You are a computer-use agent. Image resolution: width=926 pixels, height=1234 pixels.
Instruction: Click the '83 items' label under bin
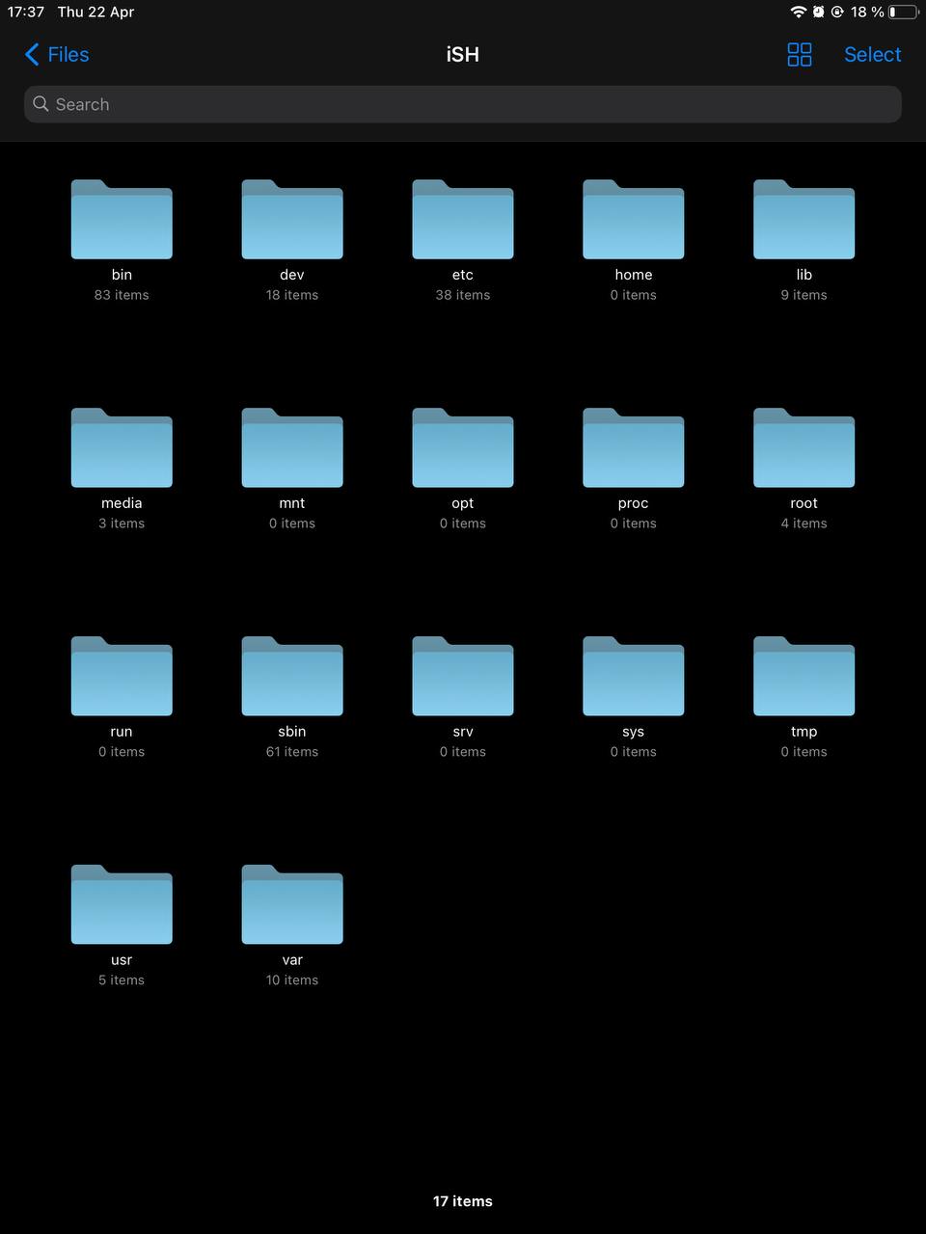pyautogui.click(x=122, y=295)
